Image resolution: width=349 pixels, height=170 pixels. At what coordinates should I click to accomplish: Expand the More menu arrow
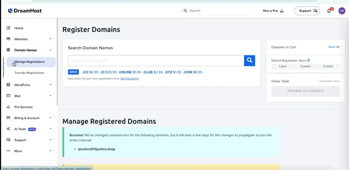point(50,151)
